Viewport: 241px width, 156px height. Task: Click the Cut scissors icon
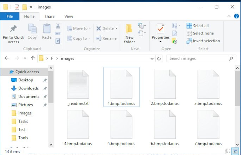point(58,26)
